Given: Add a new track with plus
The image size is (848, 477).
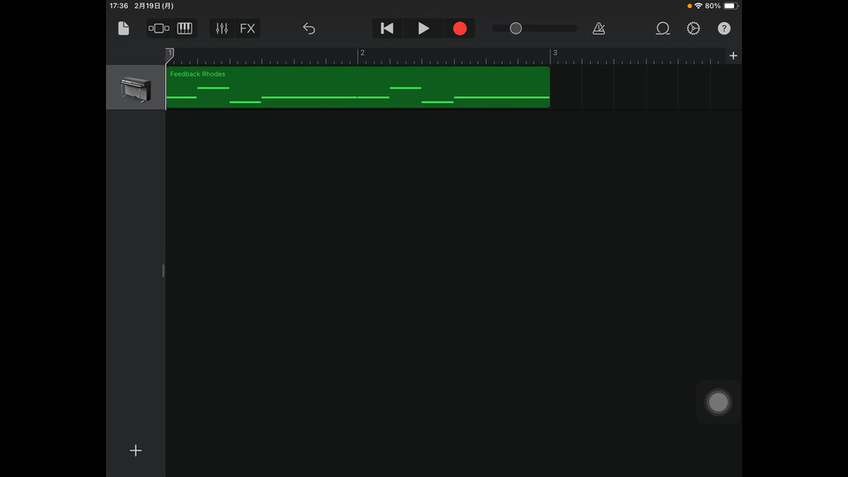Looking at the screenshot, I should click(136, 450).
